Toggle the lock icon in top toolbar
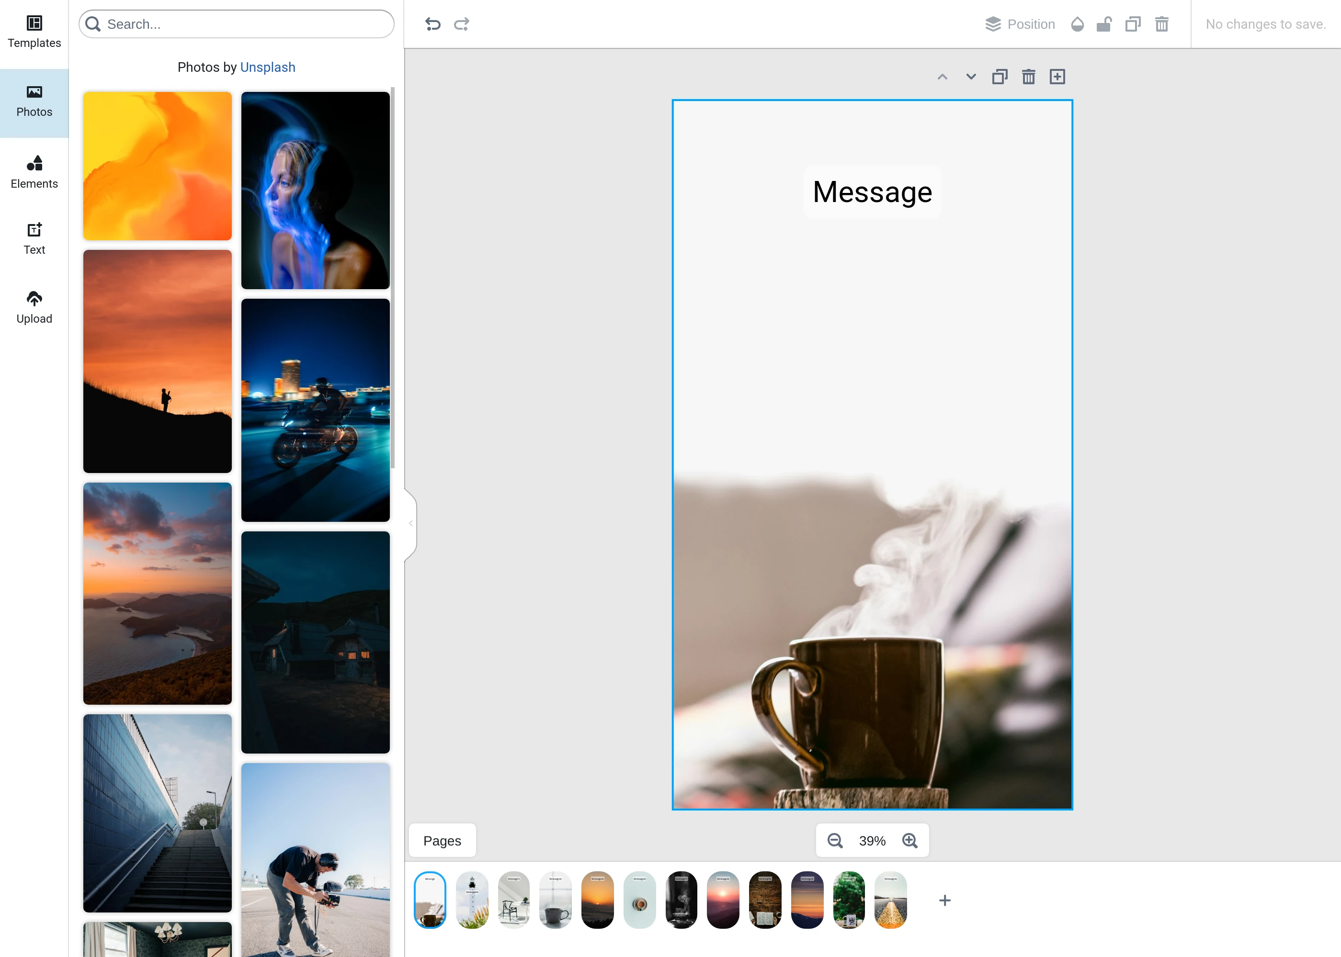 [1103, 24]
